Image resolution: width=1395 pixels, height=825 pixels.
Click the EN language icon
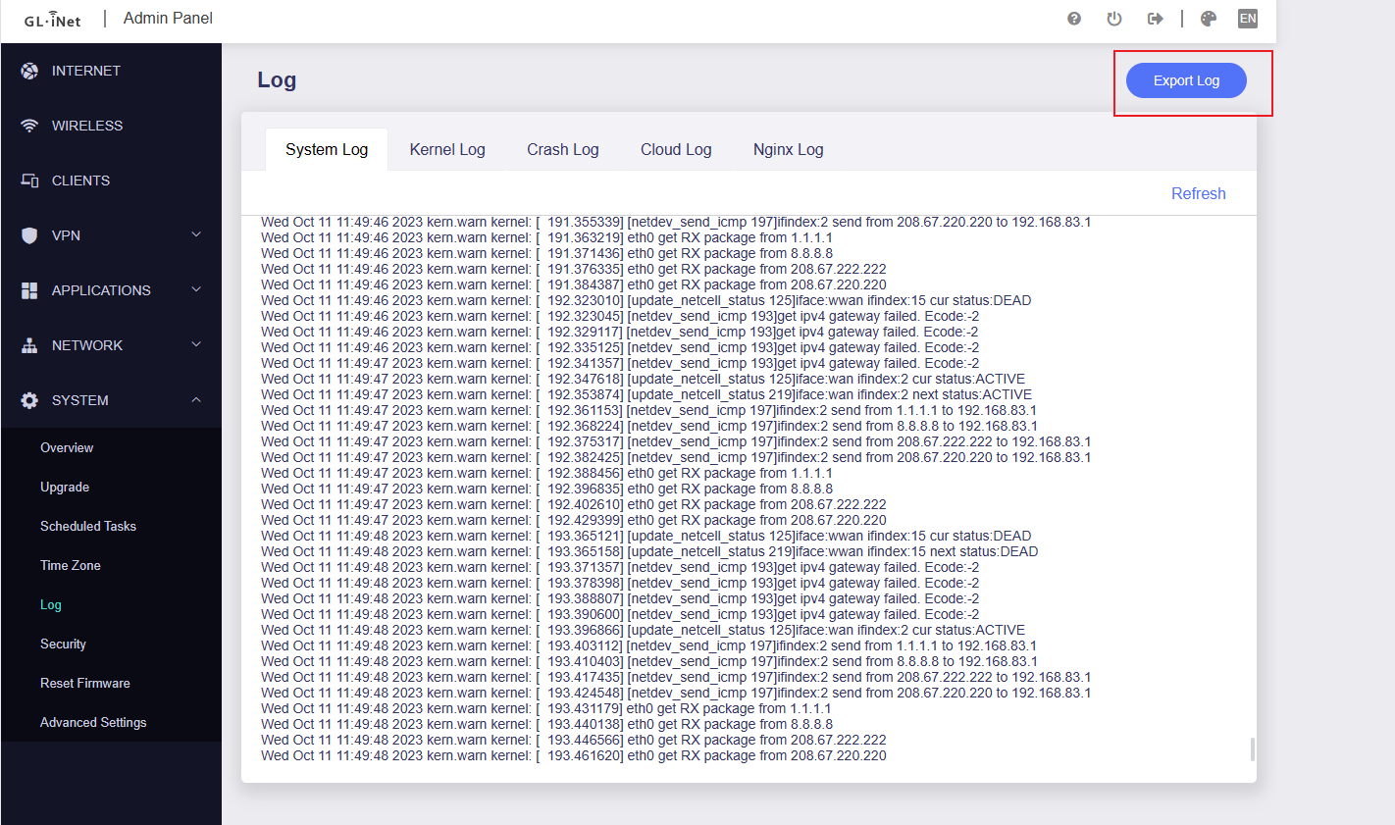point(1248,19)
